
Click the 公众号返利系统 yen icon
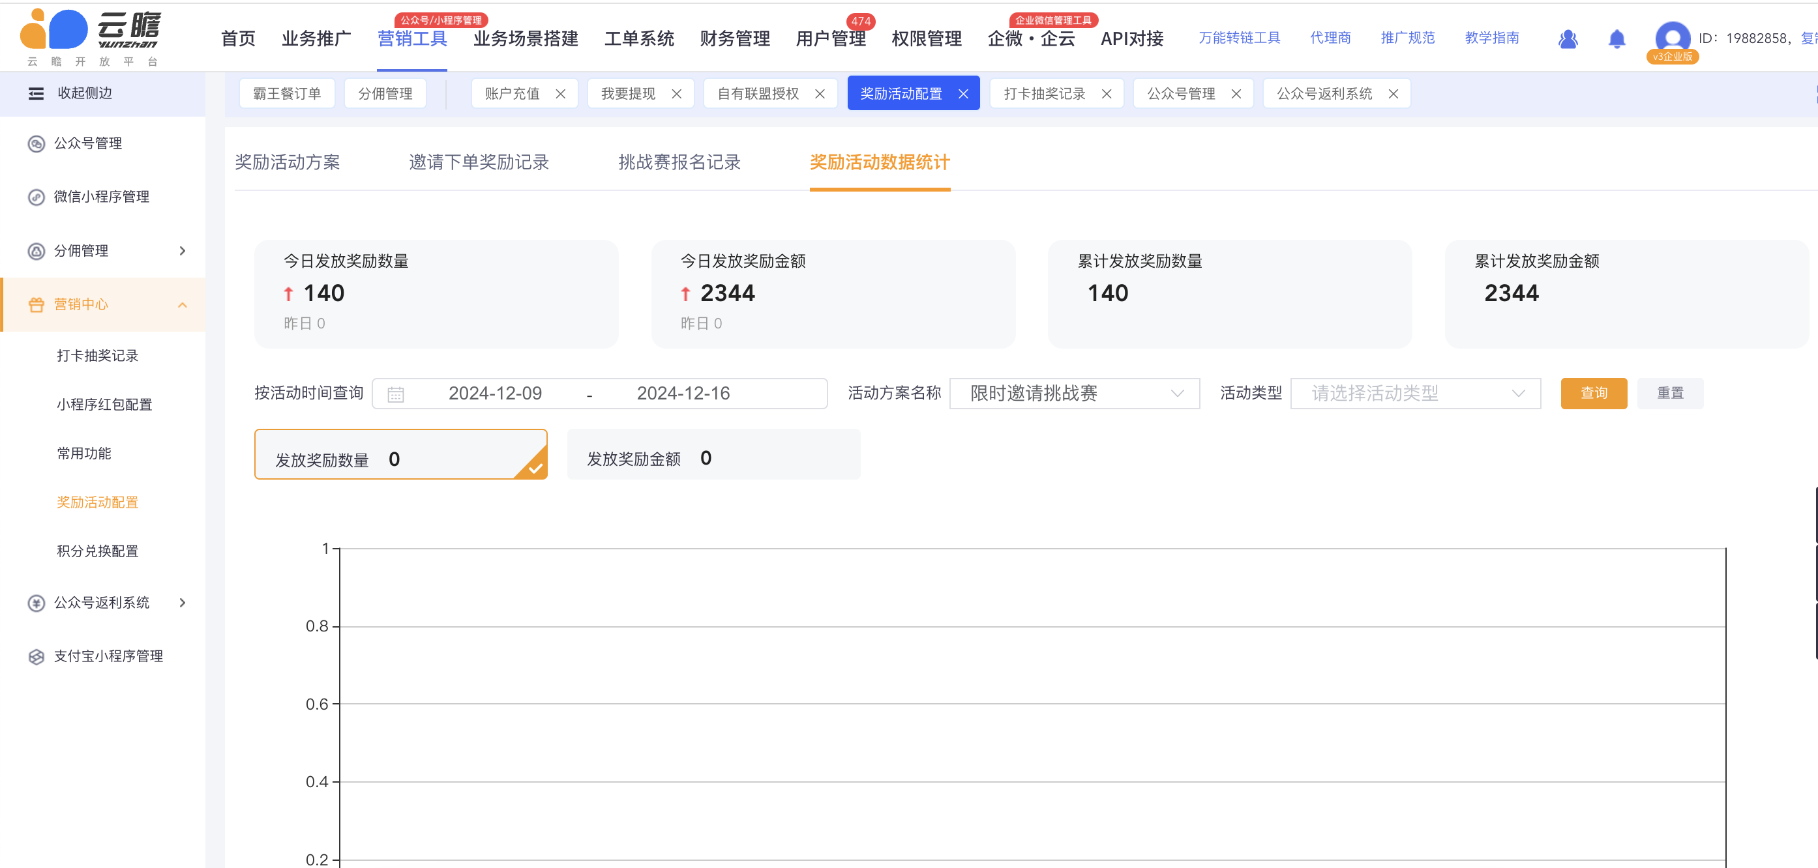pos(36,603)
